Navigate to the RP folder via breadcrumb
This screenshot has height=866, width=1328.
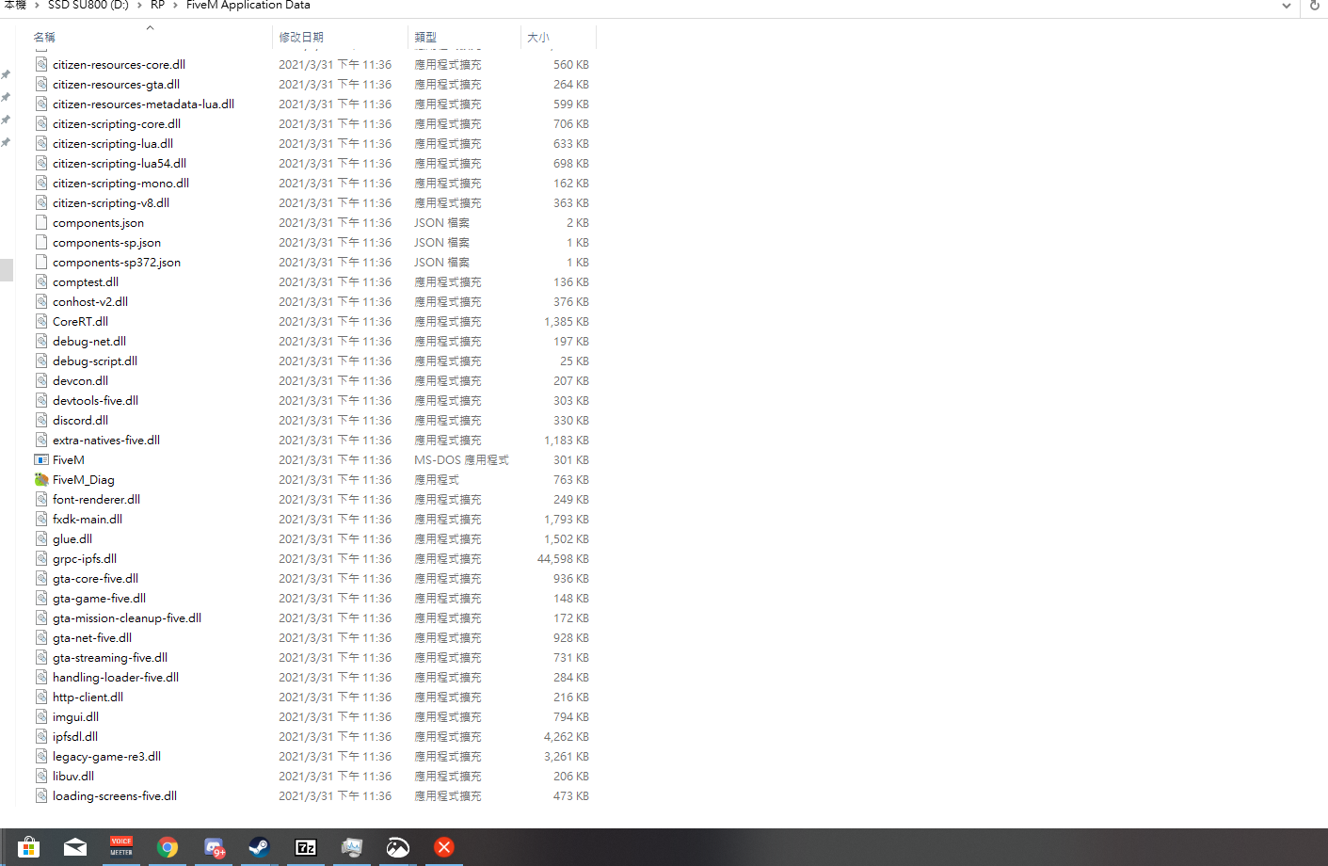coord(156,6)
